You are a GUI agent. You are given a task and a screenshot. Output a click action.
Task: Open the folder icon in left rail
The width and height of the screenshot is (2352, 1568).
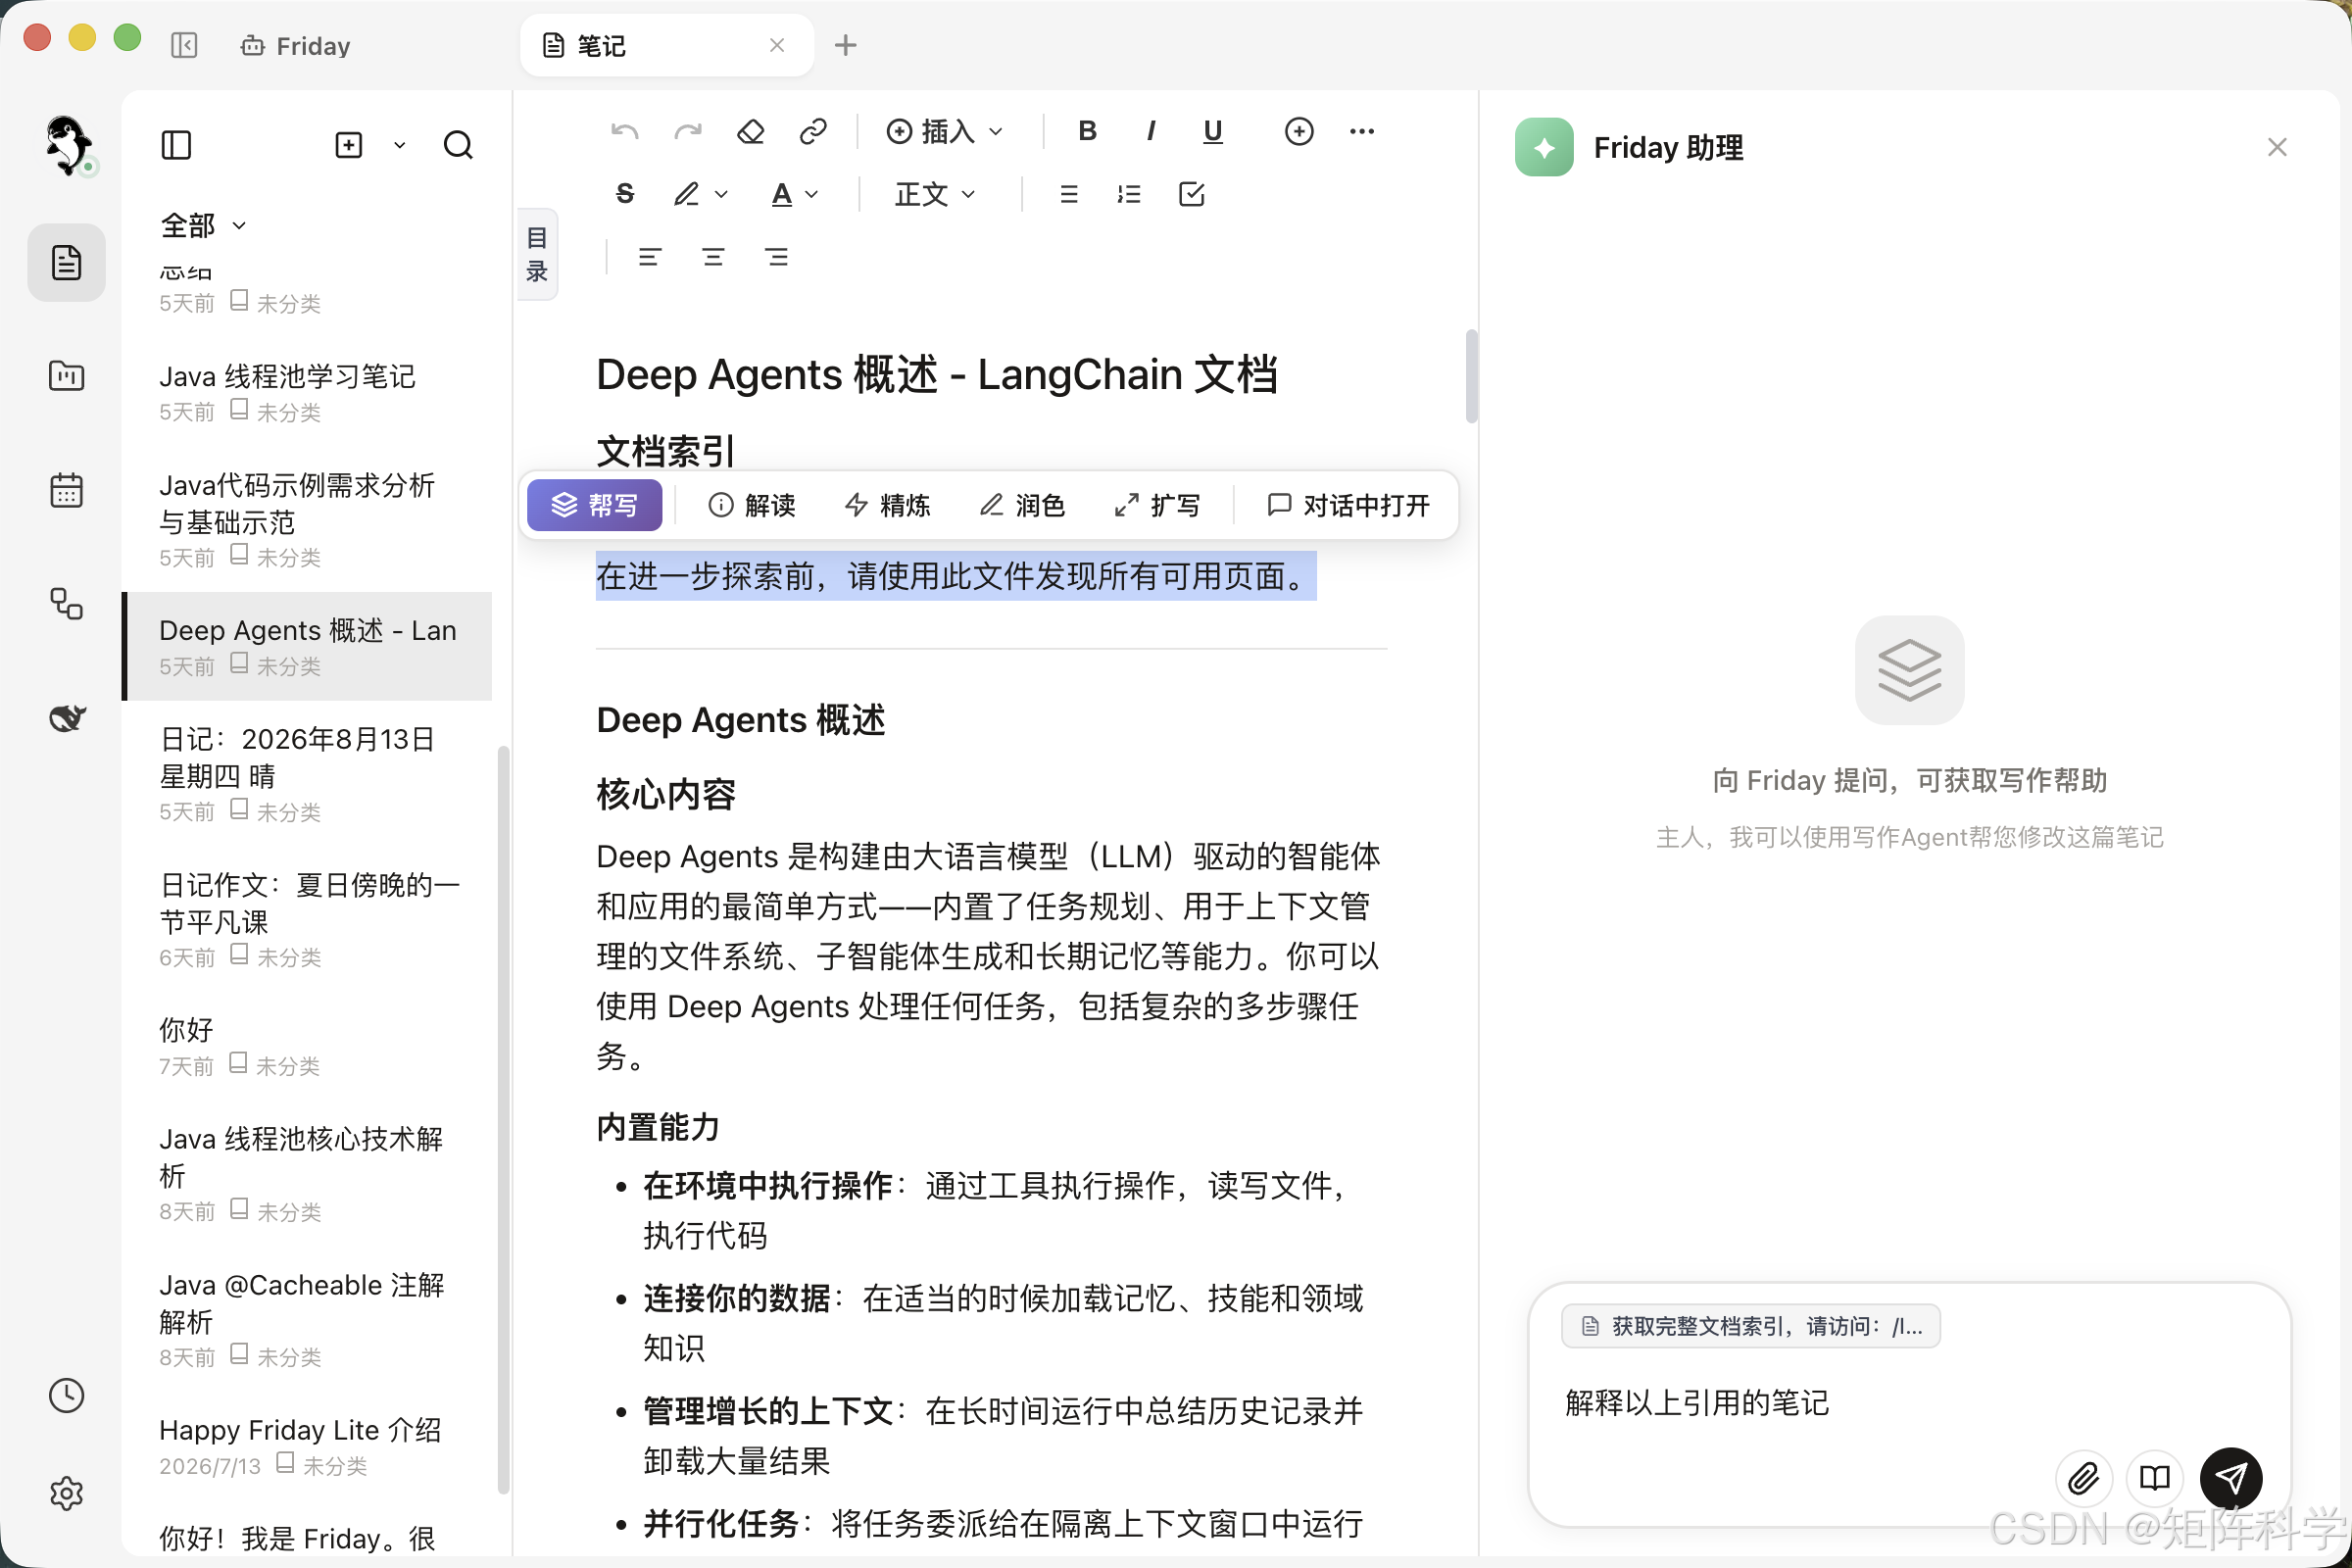point(66,376)
